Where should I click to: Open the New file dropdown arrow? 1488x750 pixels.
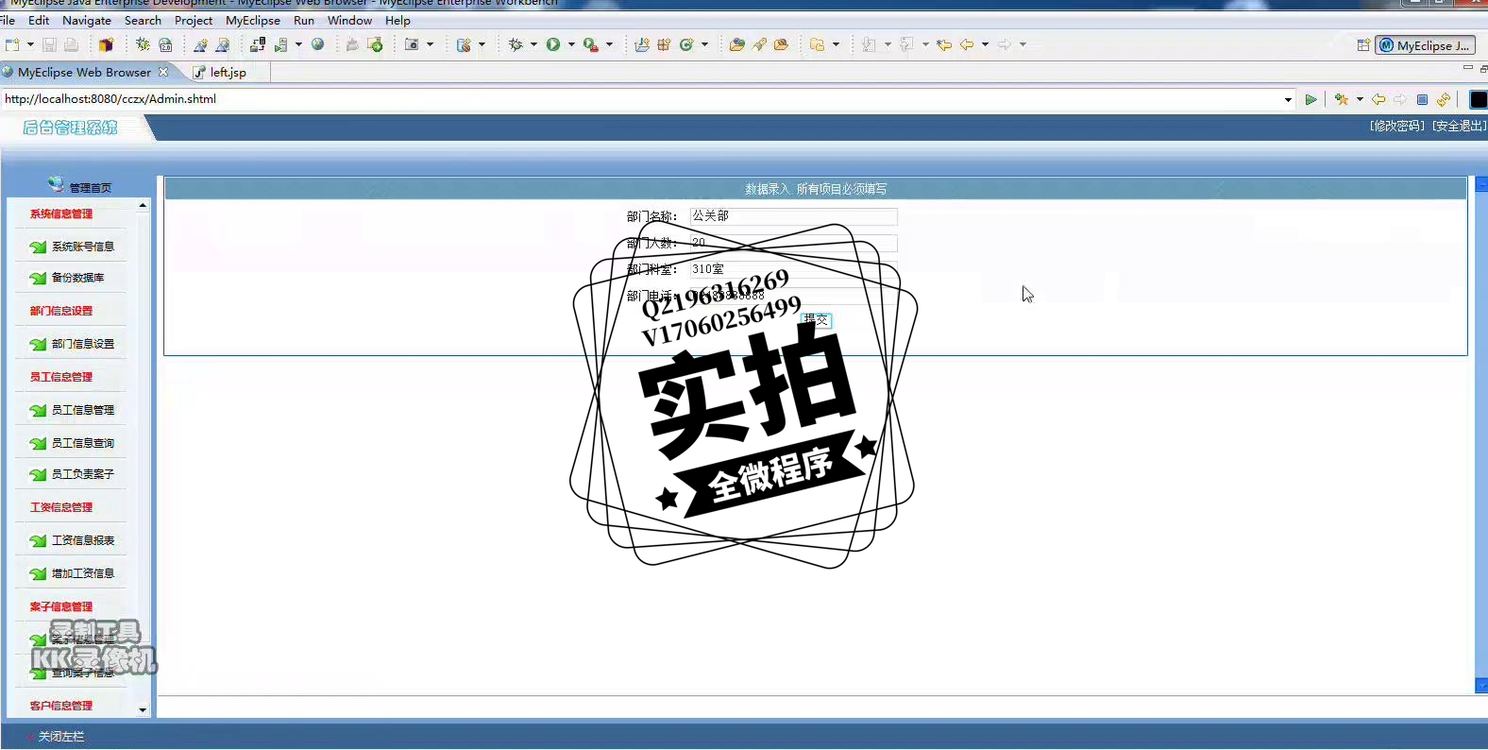click(30, 44)
